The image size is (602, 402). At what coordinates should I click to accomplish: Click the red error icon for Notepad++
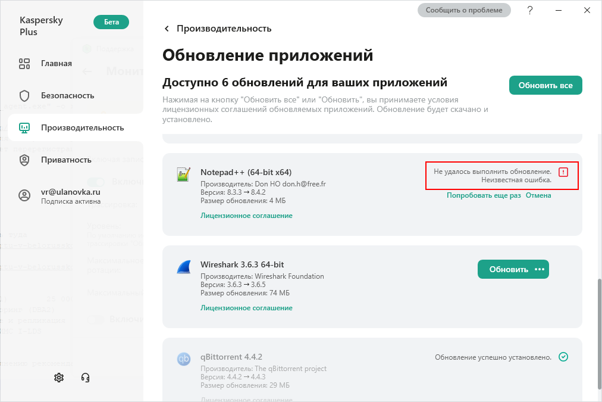click(x=563, y=172)
